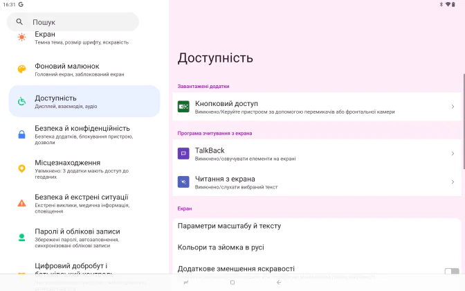Screen dimensions: 465x291
Task: Click the sun icon next to Екран
Action: (21, 37)
